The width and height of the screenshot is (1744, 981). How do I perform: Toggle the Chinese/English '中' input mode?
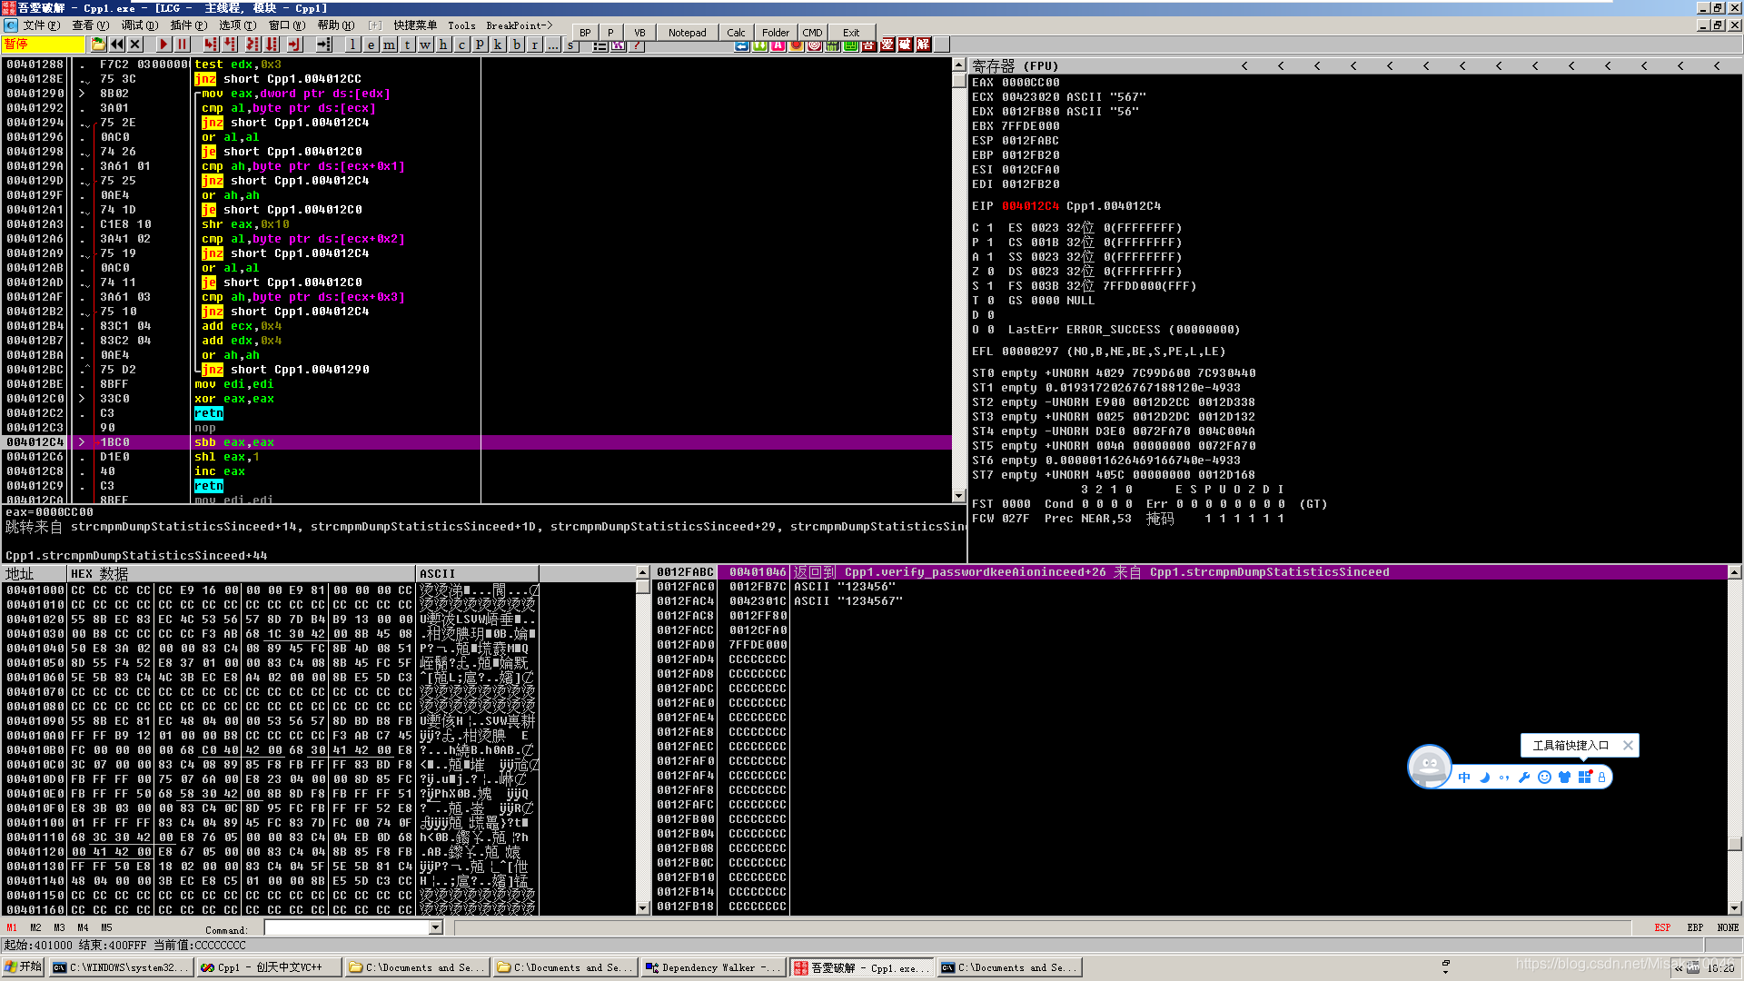1464,777
